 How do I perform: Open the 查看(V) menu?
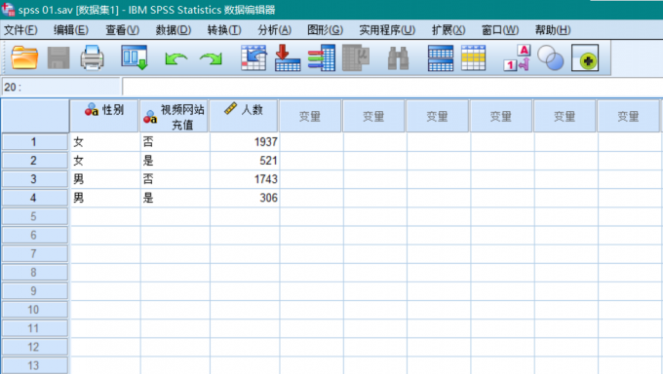coord(122,30)
